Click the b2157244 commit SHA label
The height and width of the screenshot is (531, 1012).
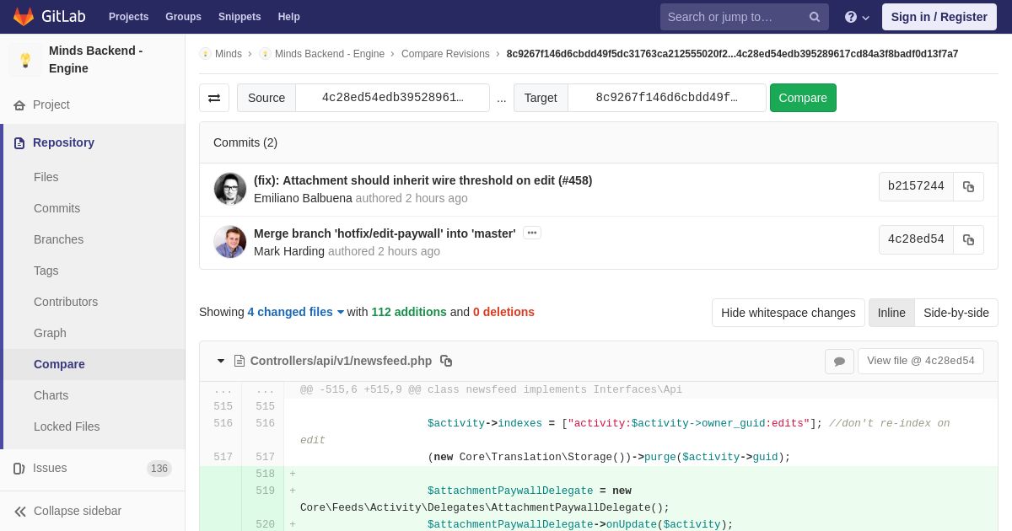(916, 186)
